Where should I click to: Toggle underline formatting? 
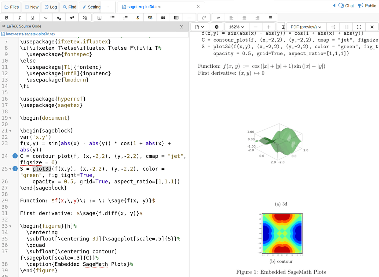click(x=33, y=18)
